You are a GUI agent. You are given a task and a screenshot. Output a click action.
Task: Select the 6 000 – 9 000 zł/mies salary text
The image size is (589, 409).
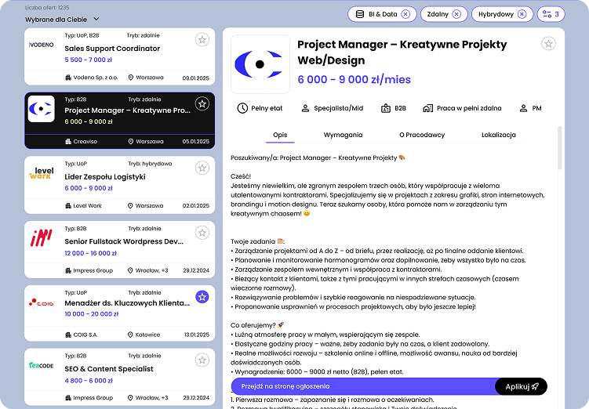click(354, 80)
